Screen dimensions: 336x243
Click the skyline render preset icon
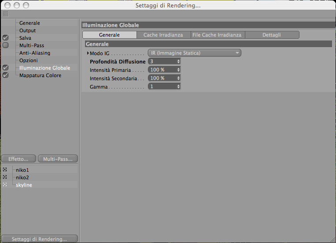[5, 185]
